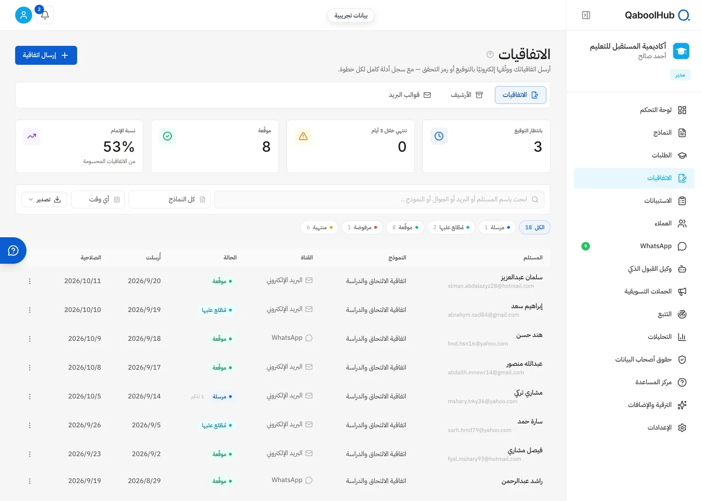Open row actions for سلمان عبدالعزيز
Screen dimensions: 702x501
30,281
